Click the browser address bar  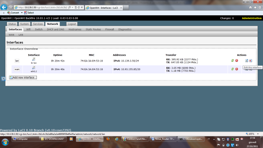pos(43,7)
